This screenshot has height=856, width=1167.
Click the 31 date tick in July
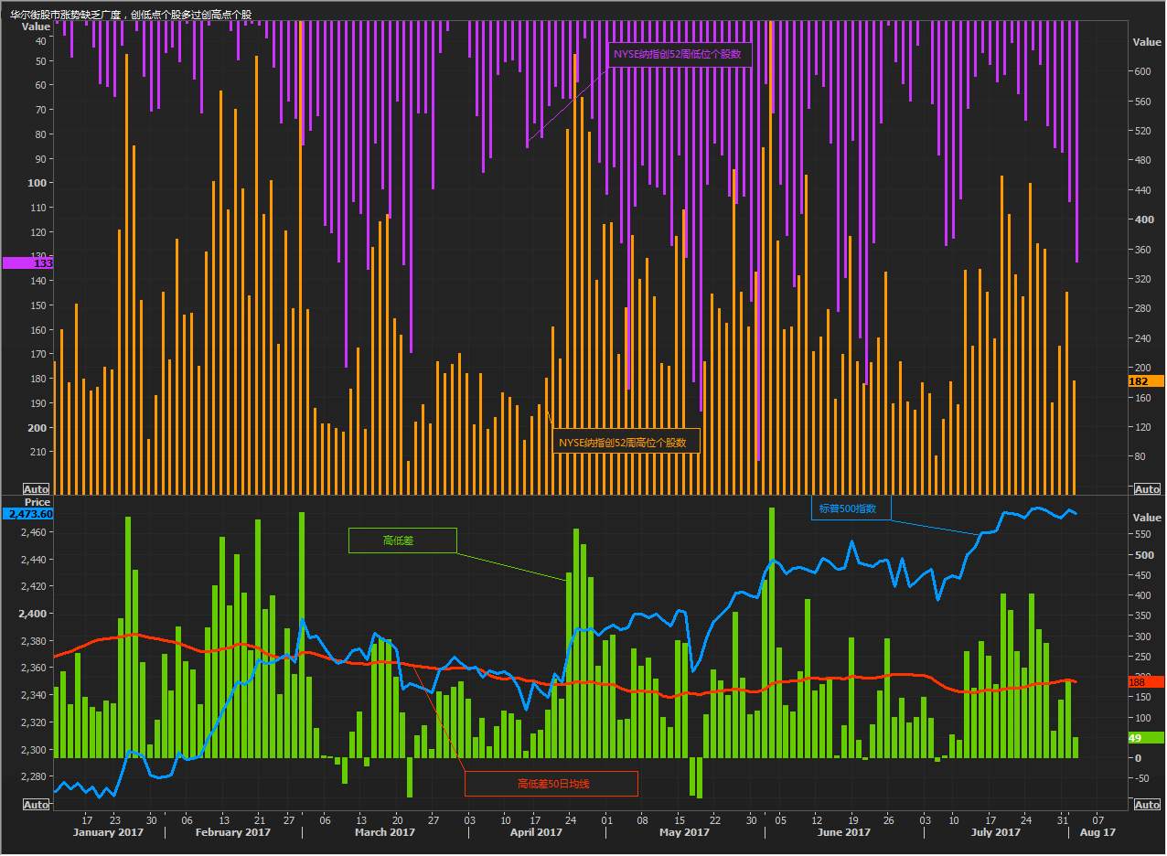(1062, 819)
